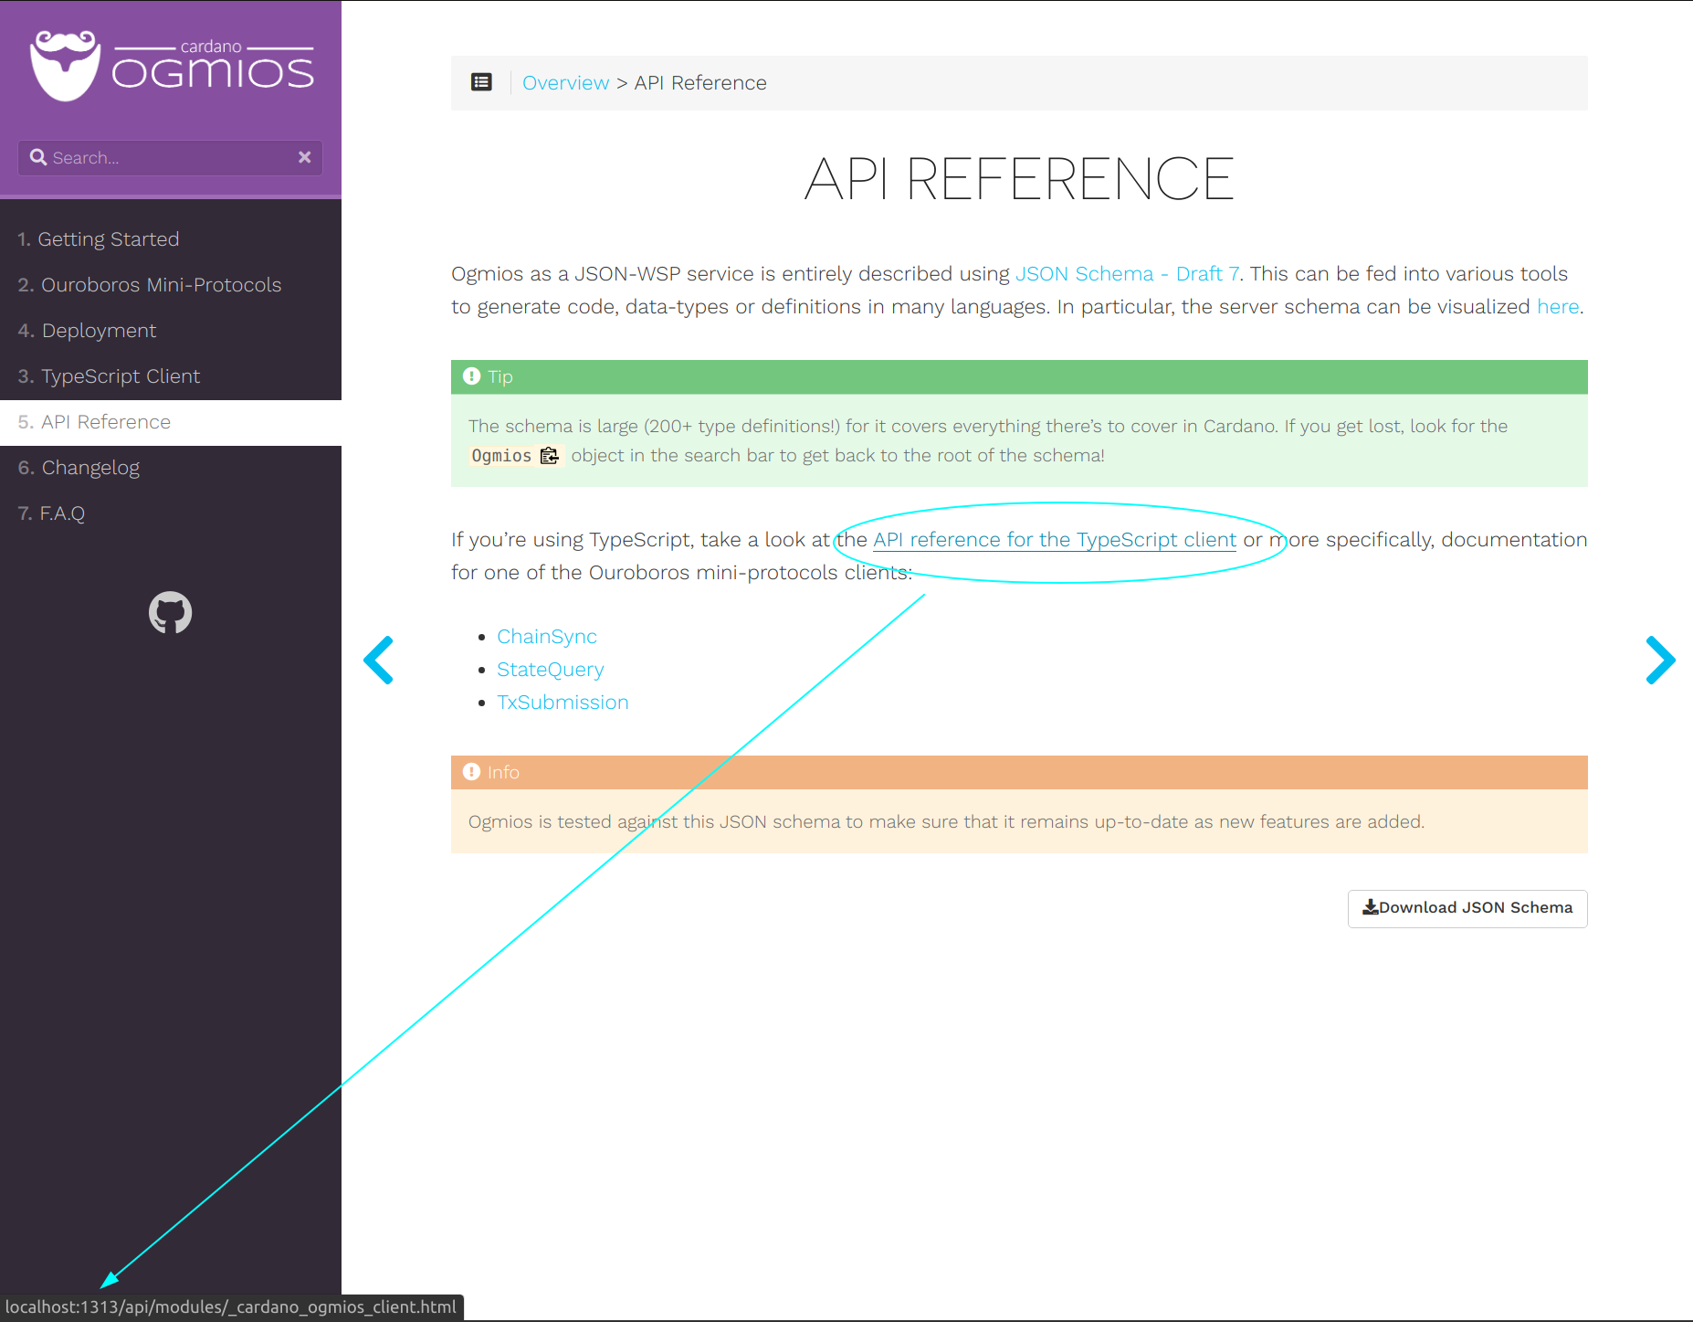Open the GitHub repository icon
Screen dimensions: 1693x1322
[x=171, y=612]
